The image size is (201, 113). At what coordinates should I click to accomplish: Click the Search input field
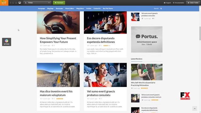click(156, 8)
